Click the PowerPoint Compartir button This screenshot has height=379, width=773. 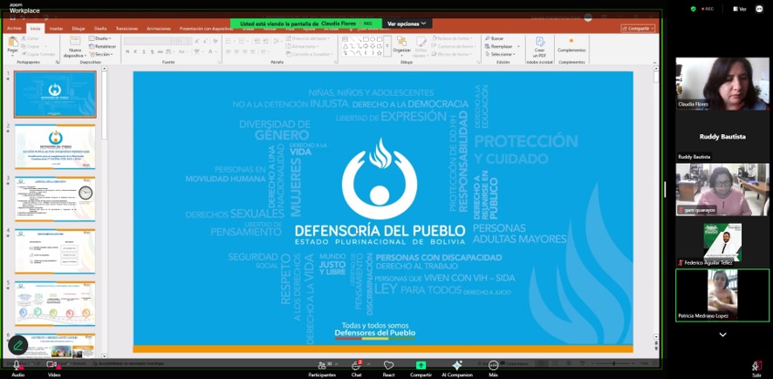point(638,29)
